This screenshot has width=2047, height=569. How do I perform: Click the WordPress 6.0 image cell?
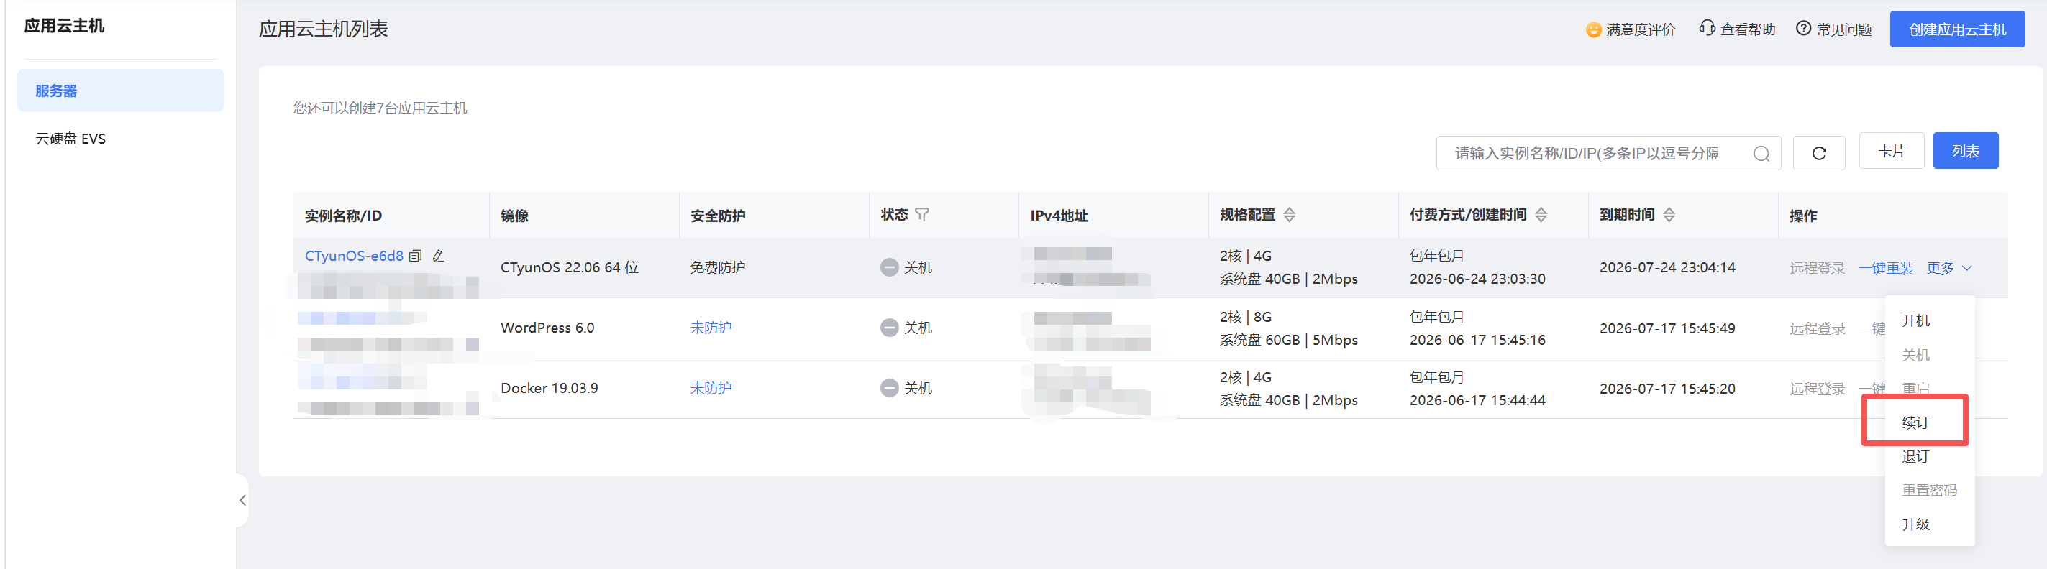547,328
